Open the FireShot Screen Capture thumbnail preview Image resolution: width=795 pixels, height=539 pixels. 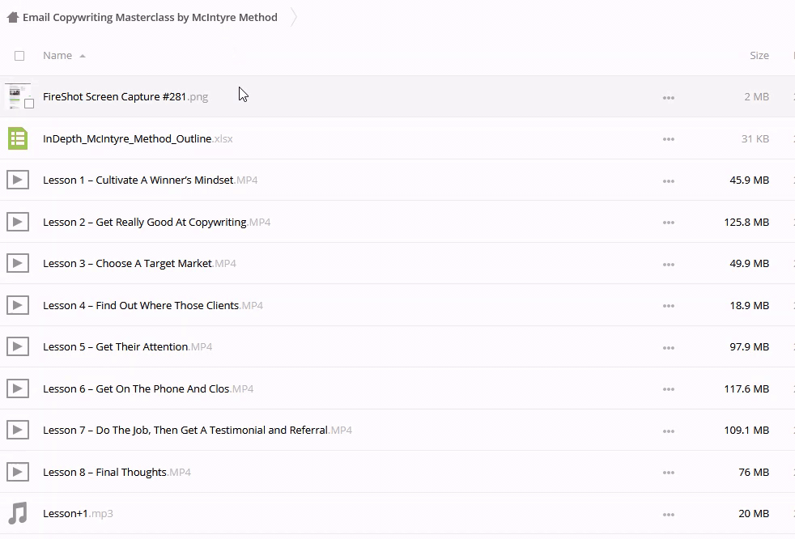click(15, 95)
